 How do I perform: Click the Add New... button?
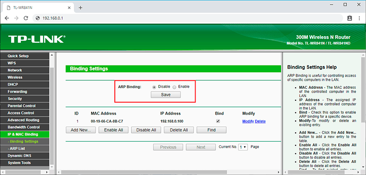click(x=81, y=130)
